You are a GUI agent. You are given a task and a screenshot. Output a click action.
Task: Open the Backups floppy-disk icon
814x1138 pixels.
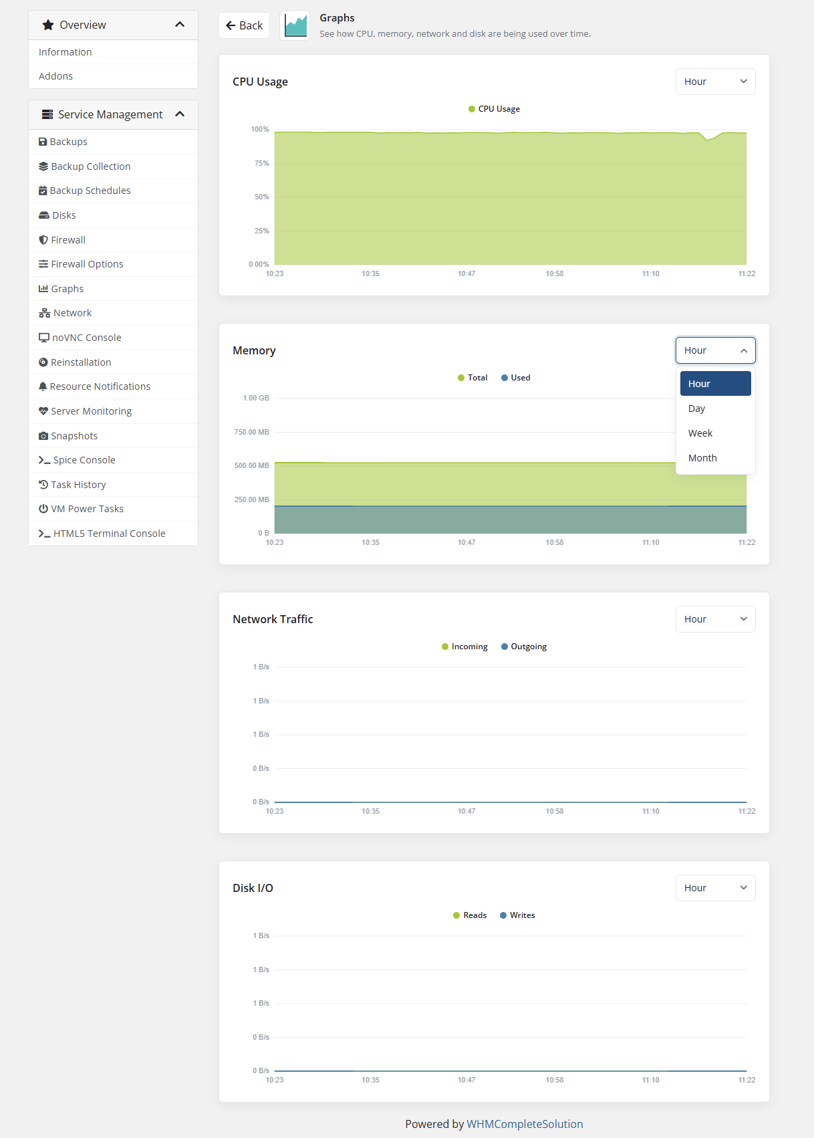click(43, 142)
